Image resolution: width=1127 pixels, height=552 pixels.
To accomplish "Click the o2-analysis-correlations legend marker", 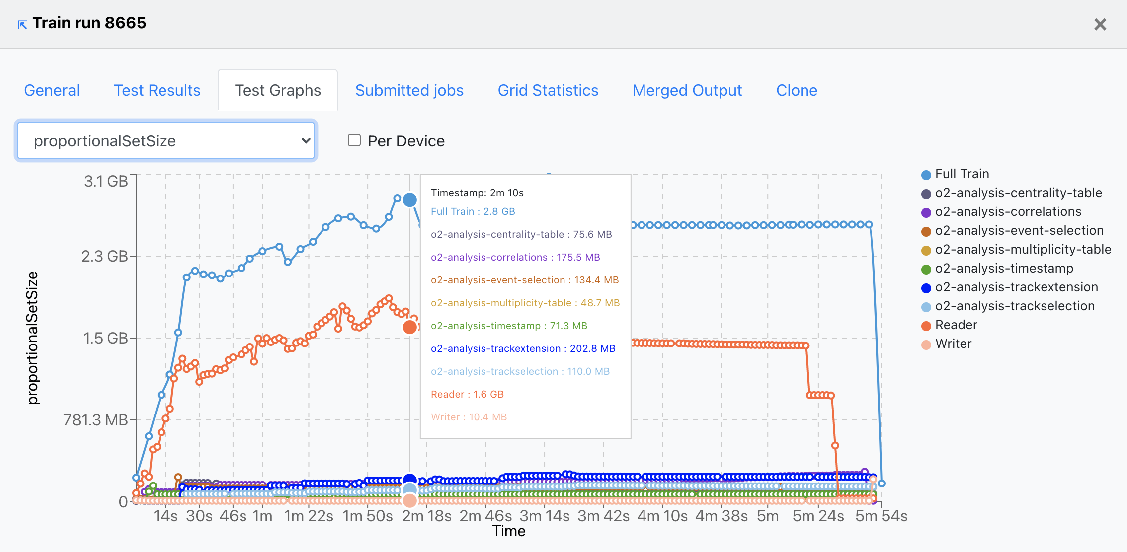I will [x=926, y=212].
